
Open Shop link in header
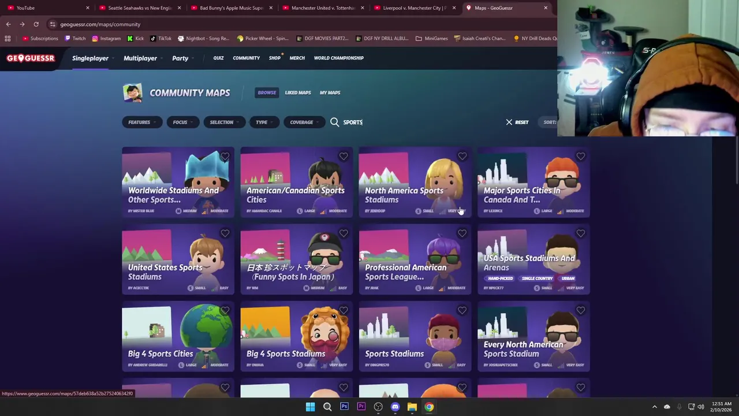click(274, 58)
